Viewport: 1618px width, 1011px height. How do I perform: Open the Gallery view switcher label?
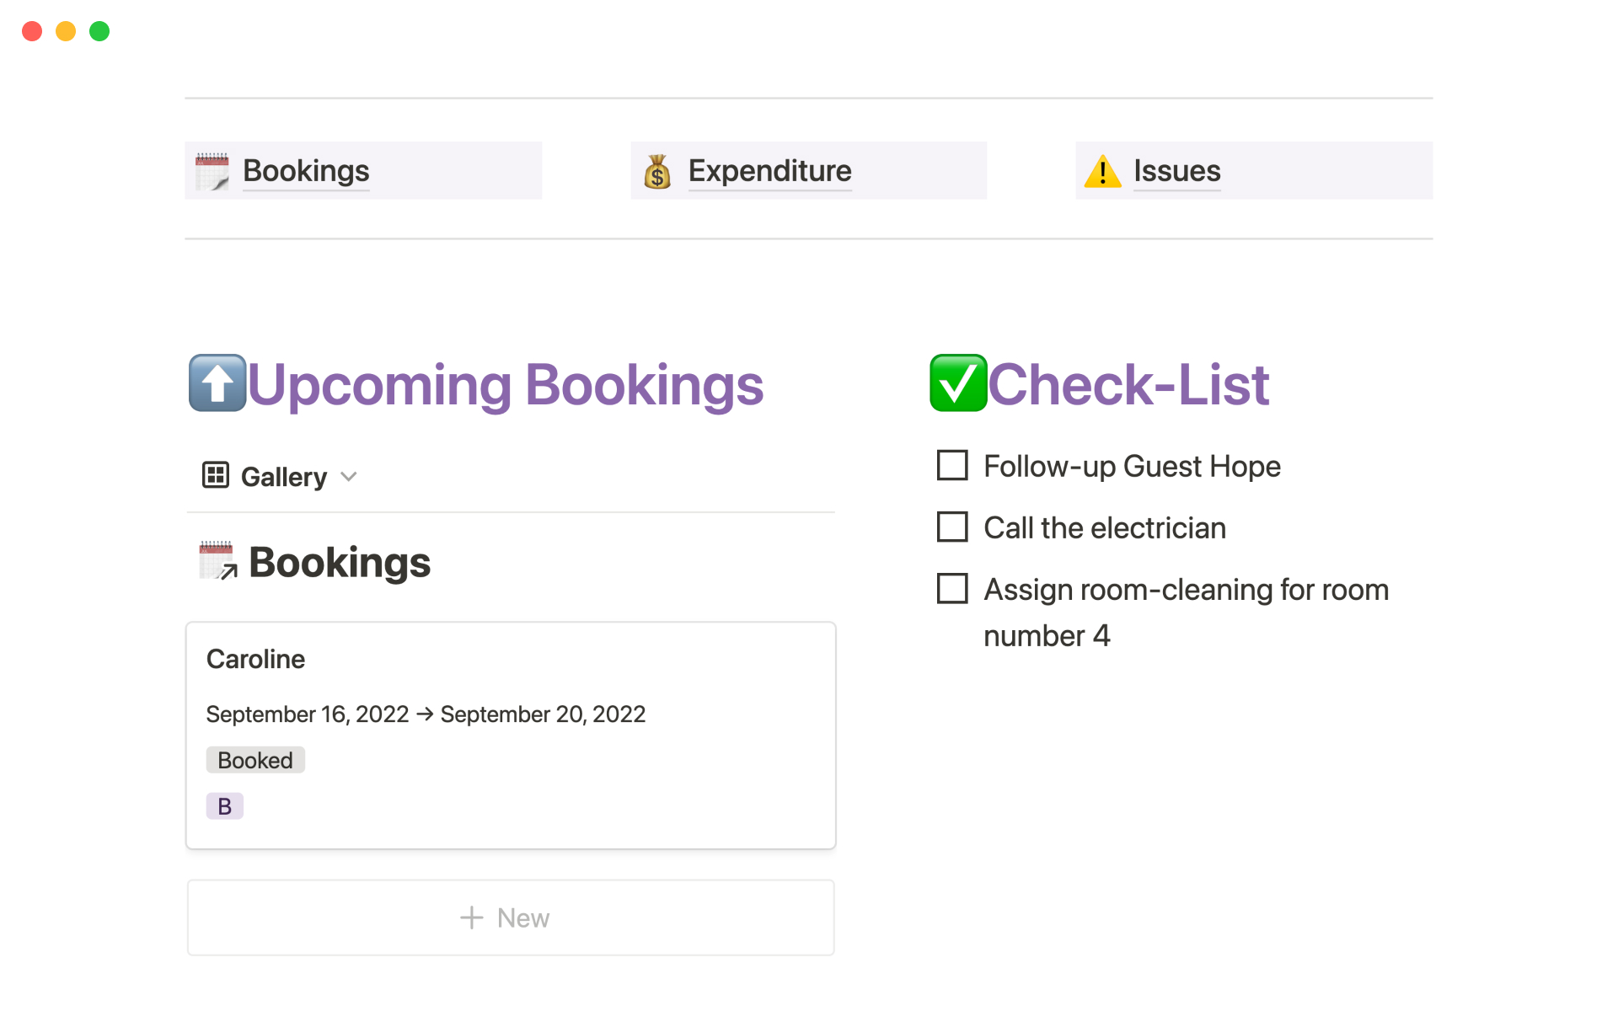(283, 477)
